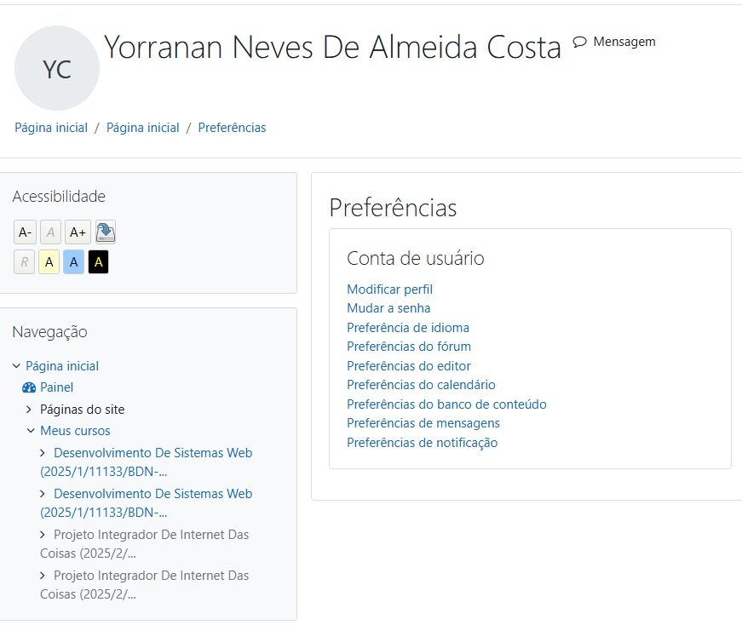Click second Página inicial breadcrumb
The height and width of the screenshot is (625, 742).
pyautogui.click(x=143, y=128)
